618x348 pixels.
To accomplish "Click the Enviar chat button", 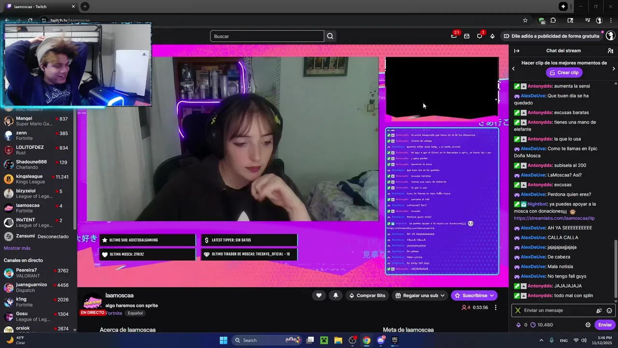I will tap(604, 325).
